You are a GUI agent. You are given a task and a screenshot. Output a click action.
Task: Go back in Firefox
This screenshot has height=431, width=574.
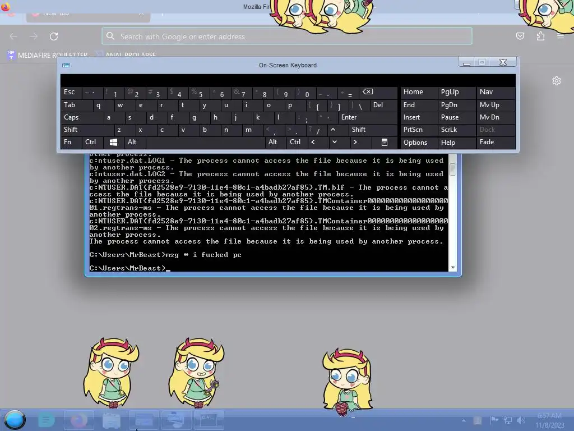(x=13, y=36)
